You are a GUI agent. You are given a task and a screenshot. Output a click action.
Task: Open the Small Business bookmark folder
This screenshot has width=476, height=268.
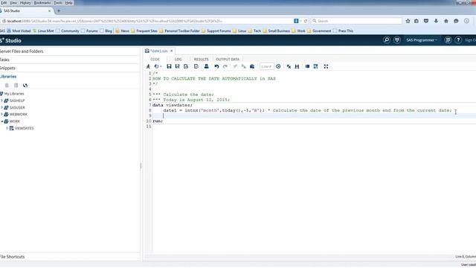click(x=276, y=31)
